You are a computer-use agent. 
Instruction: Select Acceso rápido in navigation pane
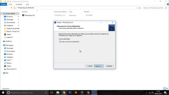10,13
